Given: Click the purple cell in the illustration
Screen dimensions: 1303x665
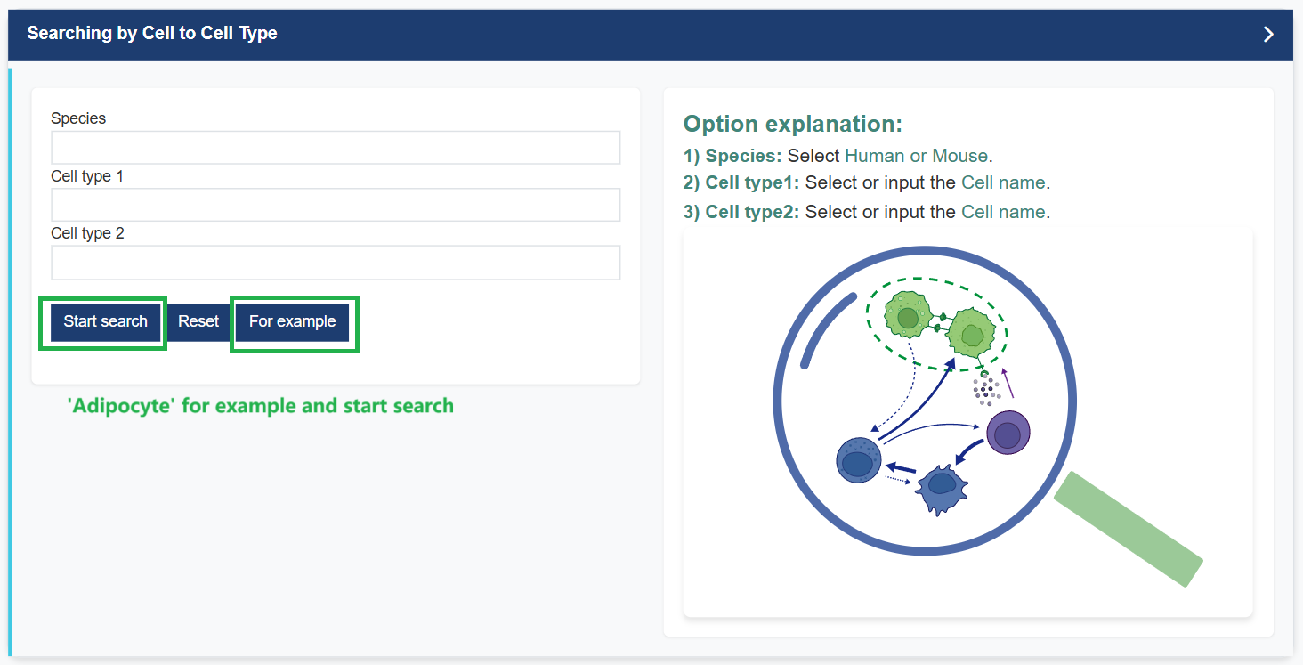Looking at the screenshot, I should [1008, 433].
